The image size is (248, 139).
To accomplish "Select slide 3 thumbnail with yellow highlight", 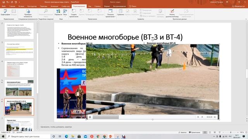I will (x=19, y=50).
